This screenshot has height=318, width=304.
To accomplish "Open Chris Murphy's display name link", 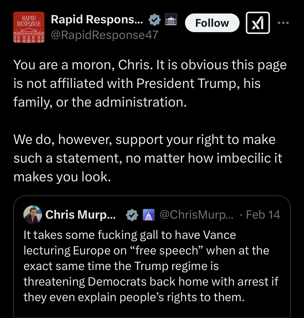I will (x=81, y=215).
